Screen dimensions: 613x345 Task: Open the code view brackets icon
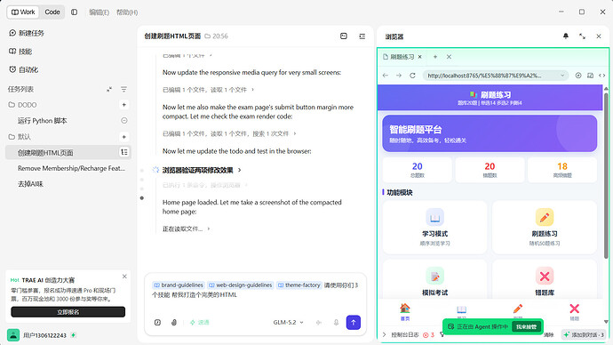(x=602, y=76)
